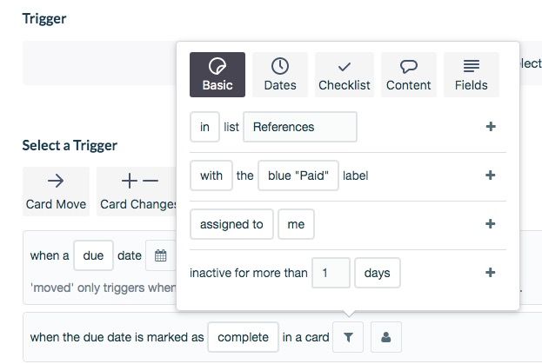Click the funnel filter icon
This screenshot has width=542, height=364.
348,337
